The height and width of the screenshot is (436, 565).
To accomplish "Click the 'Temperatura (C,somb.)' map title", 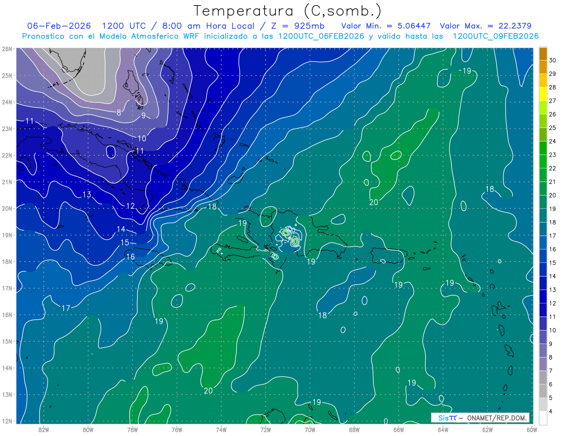I will point(288,10).
